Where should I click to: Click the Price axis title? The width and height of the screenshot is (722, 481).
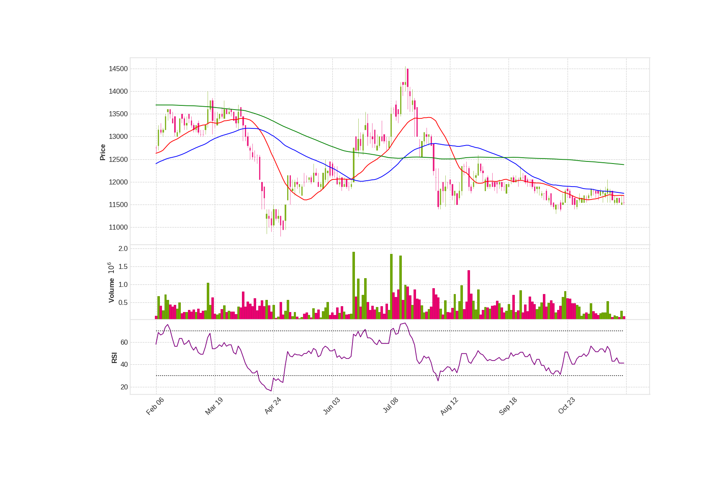103,152
